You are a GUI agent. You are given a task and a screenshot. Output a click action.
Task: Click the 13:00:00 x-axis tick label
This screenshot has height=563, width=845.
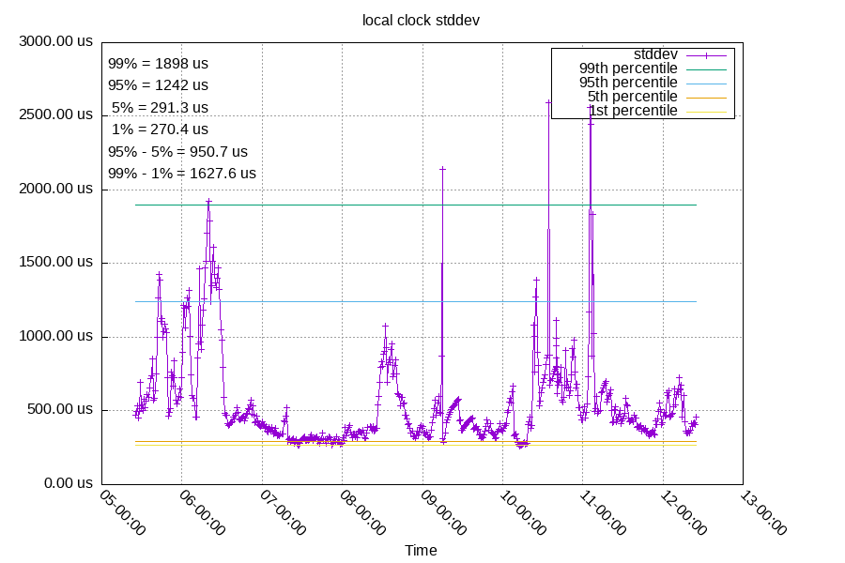pos(764,512)
